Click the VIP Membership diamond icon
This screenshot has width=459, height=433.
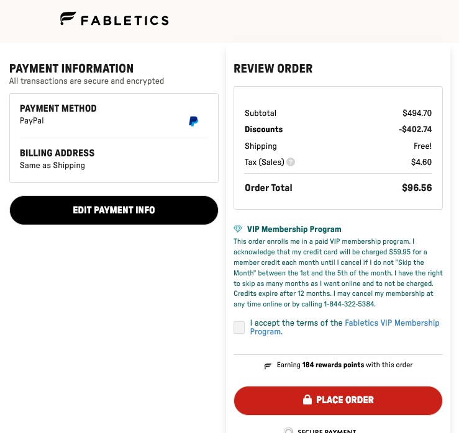point(238,229)
